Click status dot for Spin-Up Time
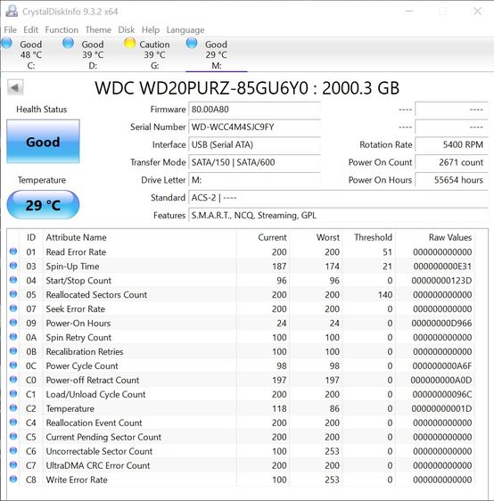The image size is (494, 501). pos(13,266)
